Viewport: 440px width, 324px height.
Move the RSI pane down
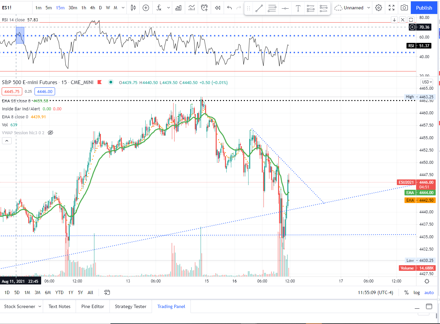(394, 20)
